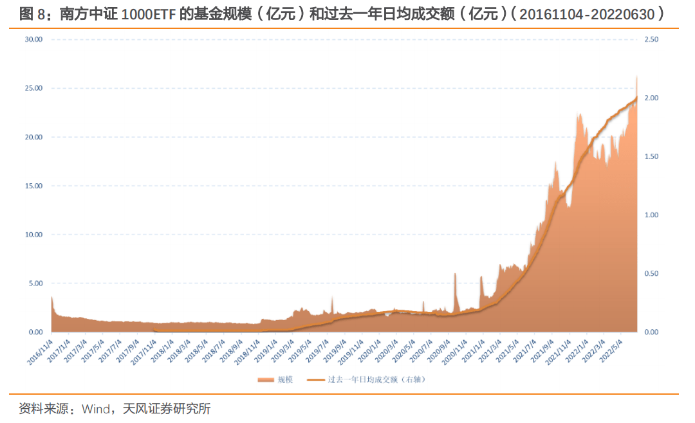
Task: Click the orange 规模 legend swatch
Action: (x=266, y=380)
